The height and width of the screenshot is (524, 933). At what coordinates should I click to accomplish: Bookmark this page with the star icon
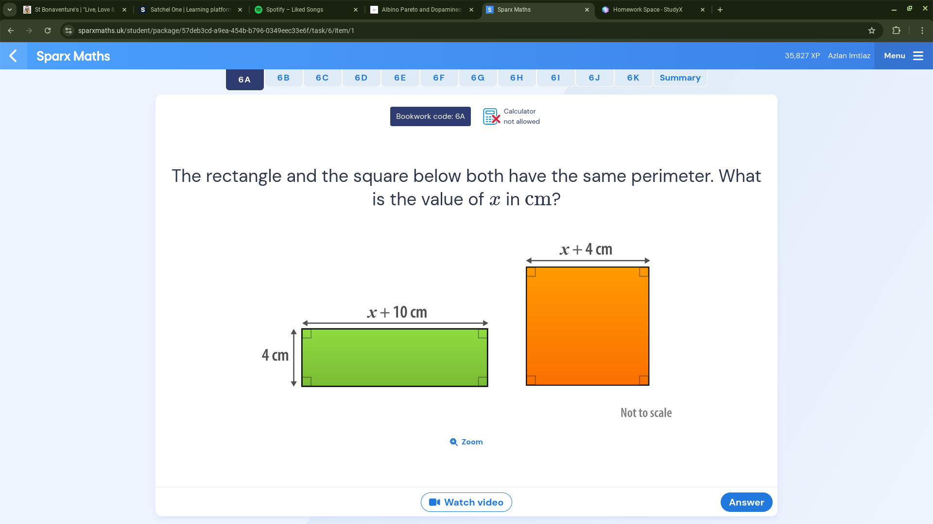click(872, 31)
